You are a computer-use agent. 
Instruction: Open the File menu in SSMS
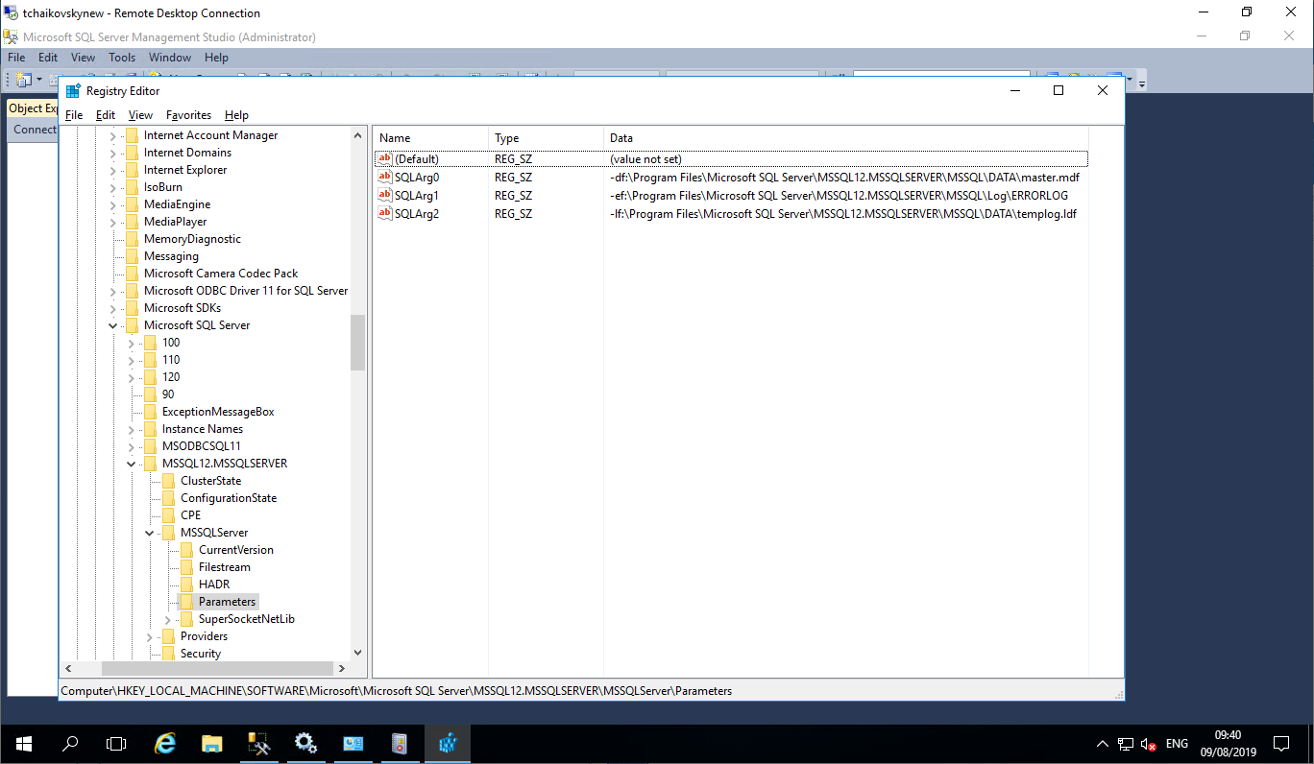(16, 58)
